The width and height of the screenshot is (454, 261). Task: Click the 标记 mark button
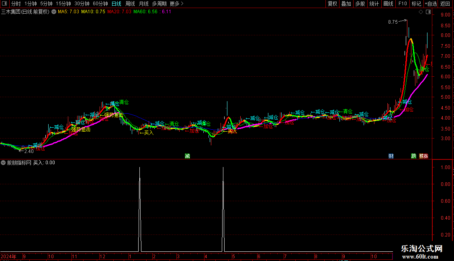point(416,4)
